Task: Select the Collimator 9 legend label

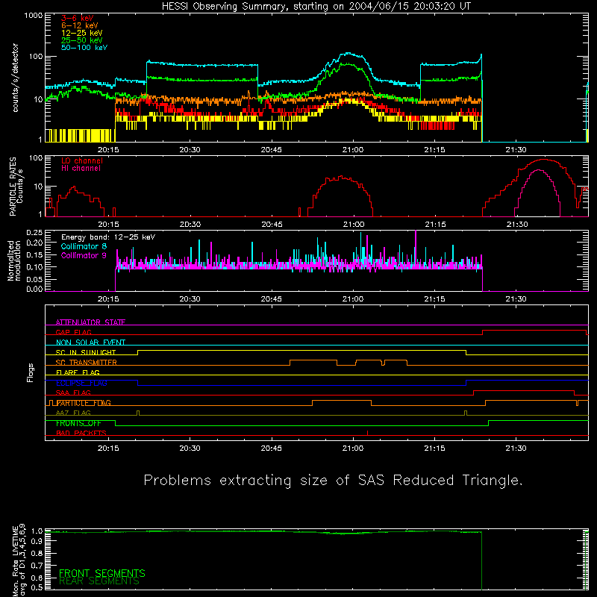Action: tap(84, 255)
